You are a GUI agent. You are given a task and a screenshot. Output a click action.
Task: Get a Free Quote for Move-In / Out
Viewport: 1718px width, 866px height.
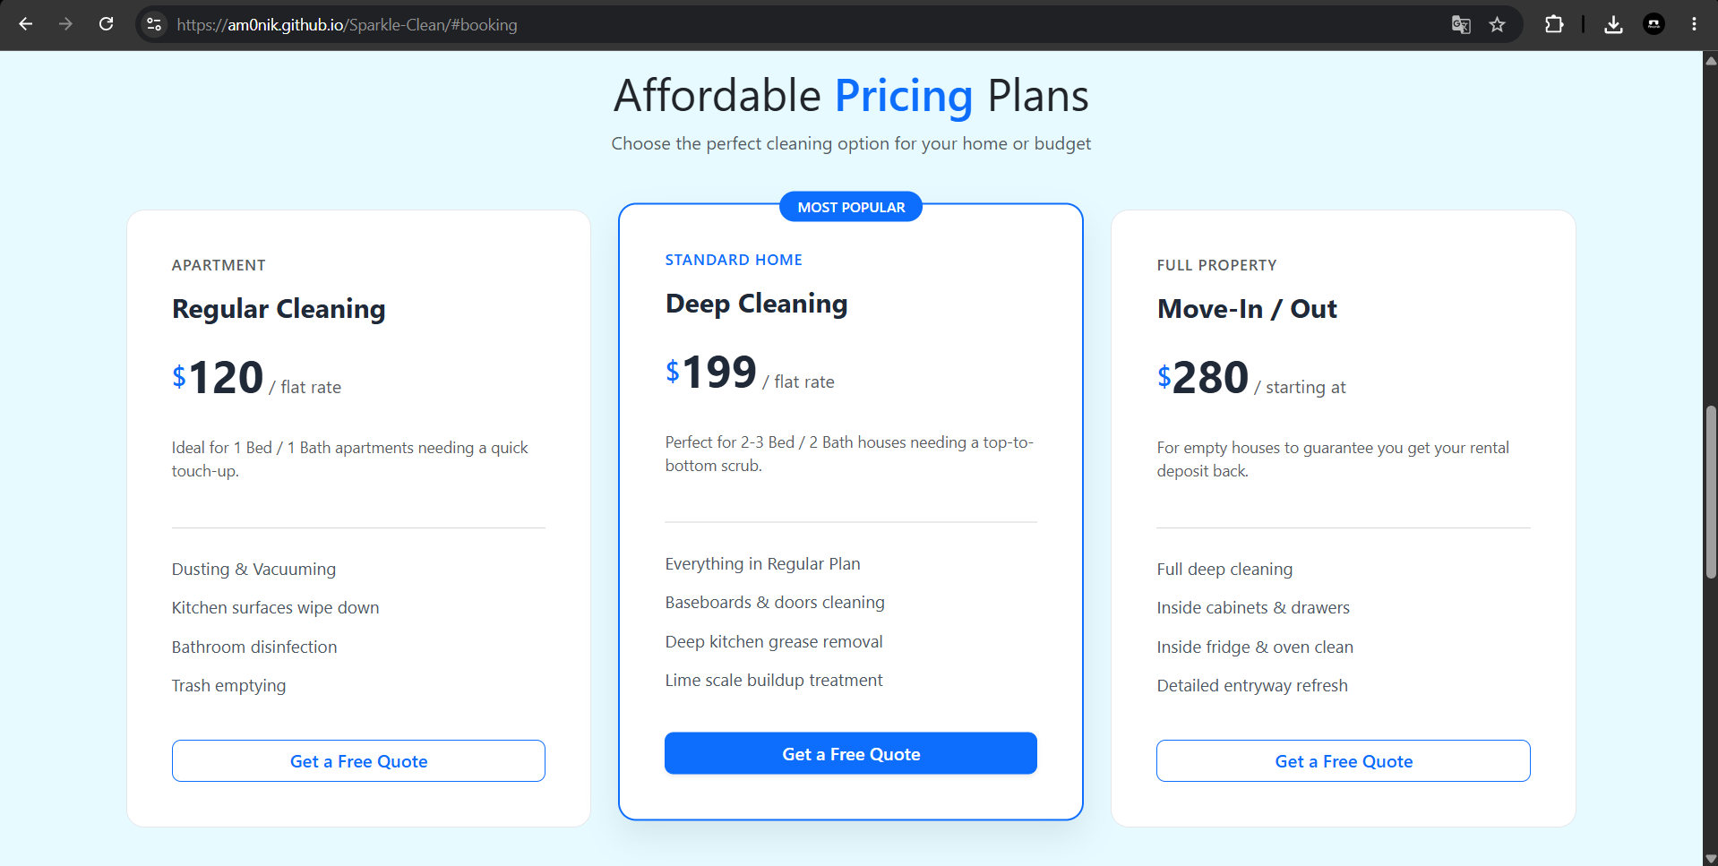click(1344, 761)
